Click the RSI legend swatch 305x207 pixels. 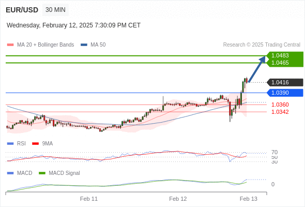point(10,144)
